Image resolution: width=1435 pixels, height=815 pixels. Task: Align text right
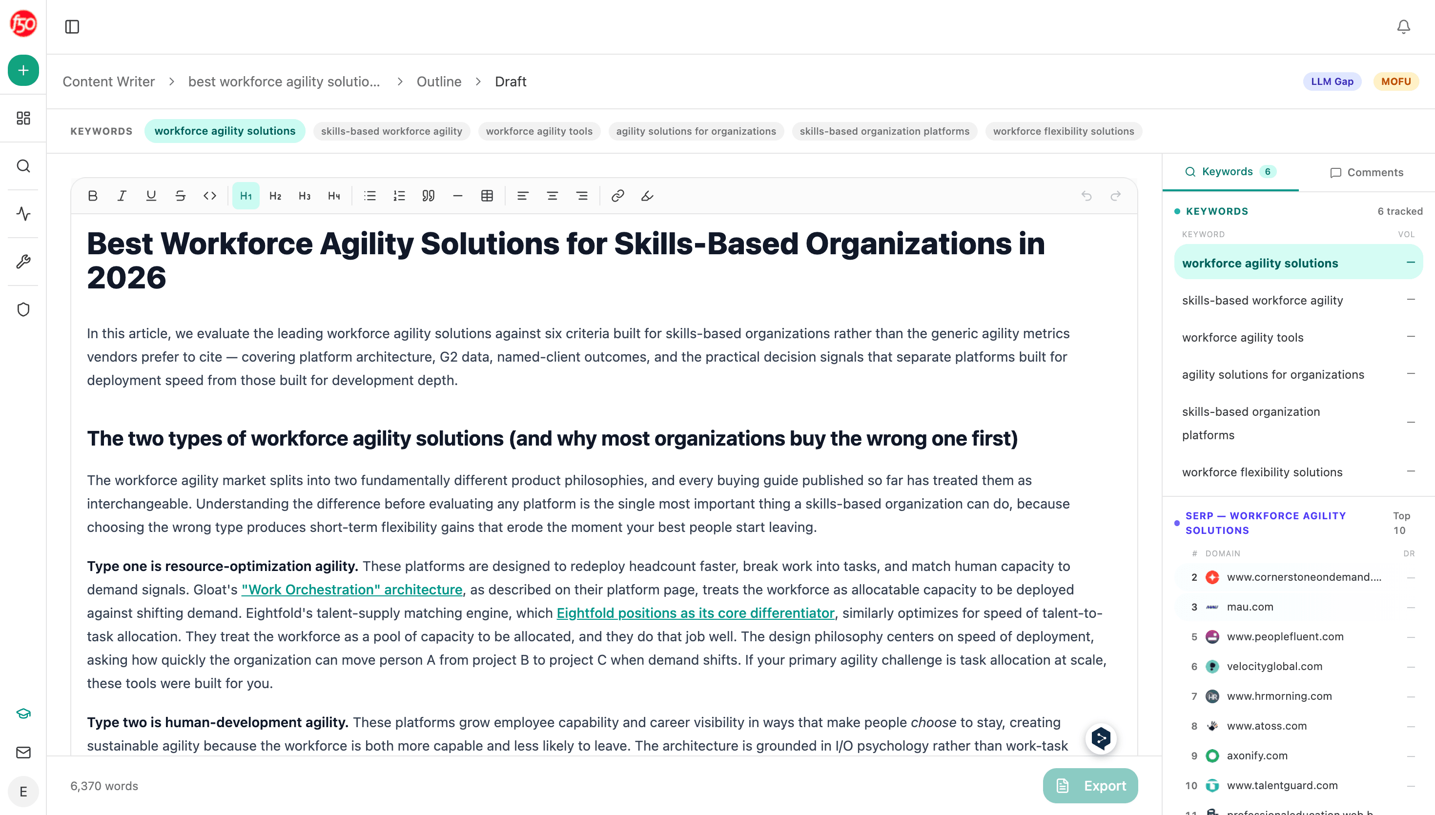click(582, 196)
